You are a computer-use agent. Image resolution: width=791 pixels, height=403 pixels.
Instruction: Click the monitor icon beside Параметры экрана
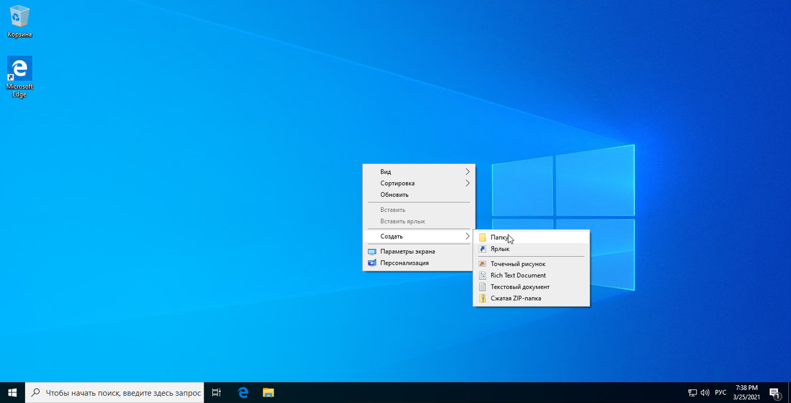371,252
